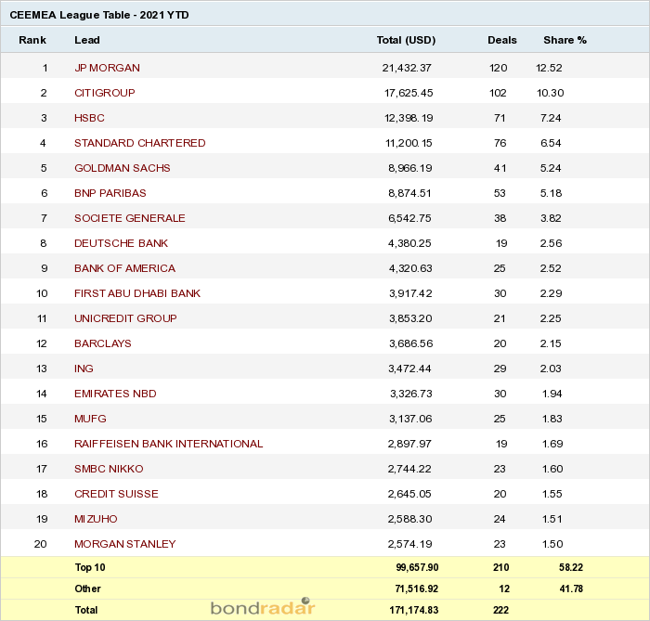Screen dimensions: 650x621
Task: Select Deutsche Bank total 4,380.25
Action: [409, 243]
